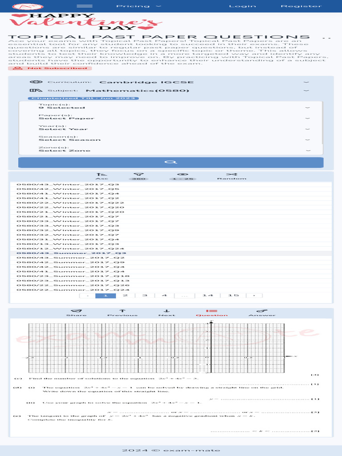Go to page 1 in pagination
The height and width of the screenshot is (456, 342).
click(106, 296)
